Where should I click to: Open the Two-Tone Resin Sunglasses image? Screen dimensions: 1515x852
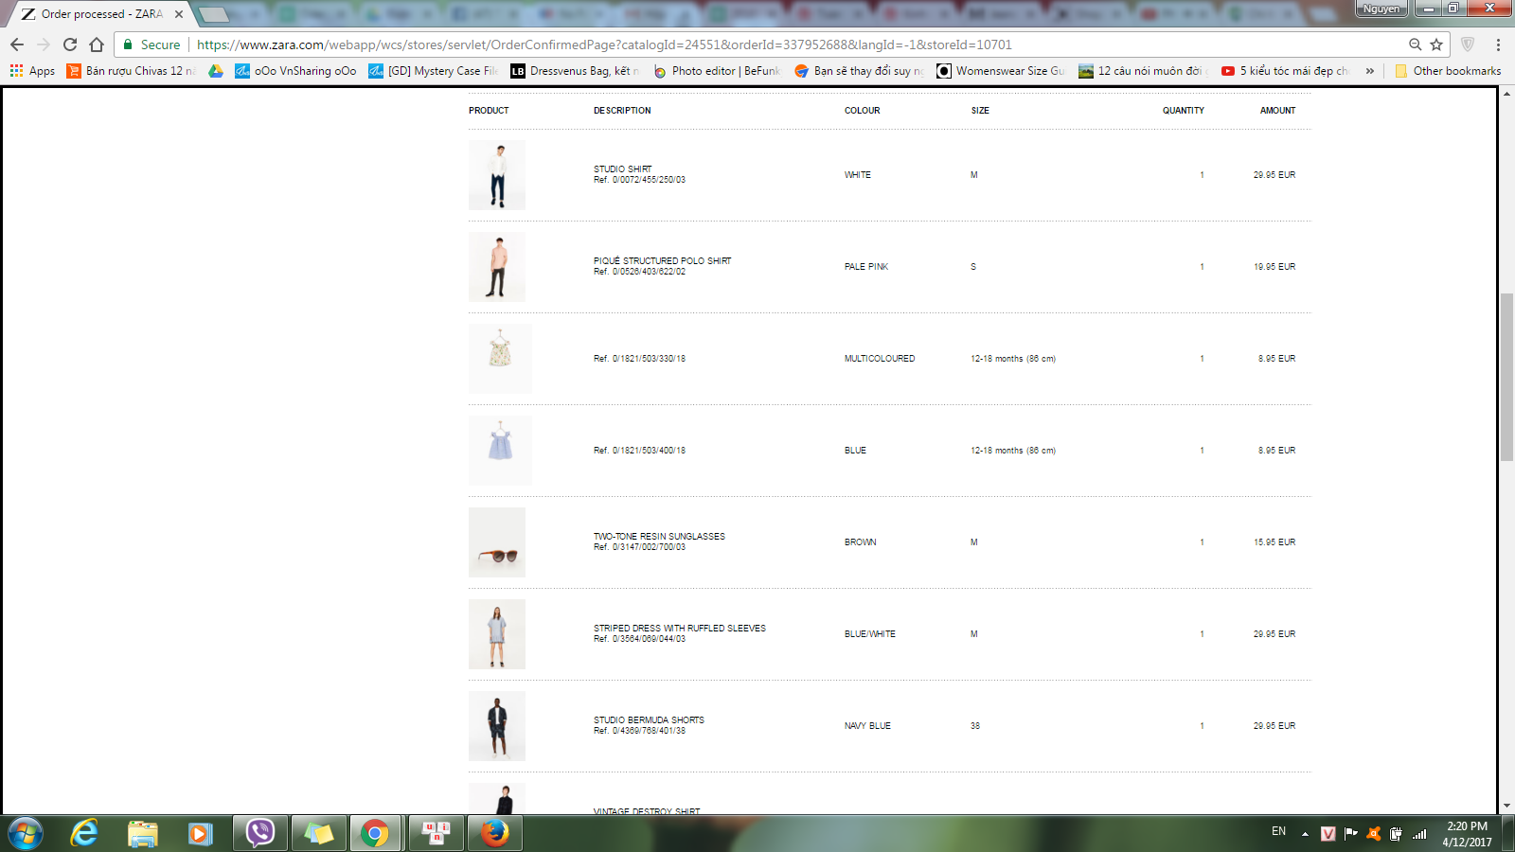click(x=497, y=542)
